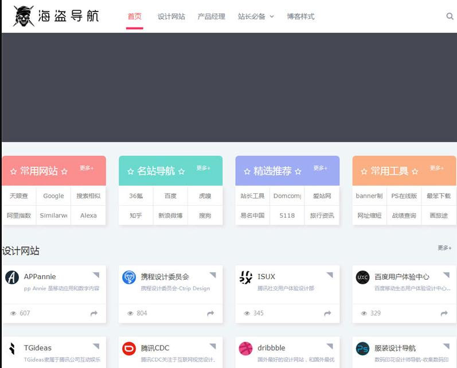457x368 pixels.
Task: Open the 新浪微博 link
Action: [170, 216]
